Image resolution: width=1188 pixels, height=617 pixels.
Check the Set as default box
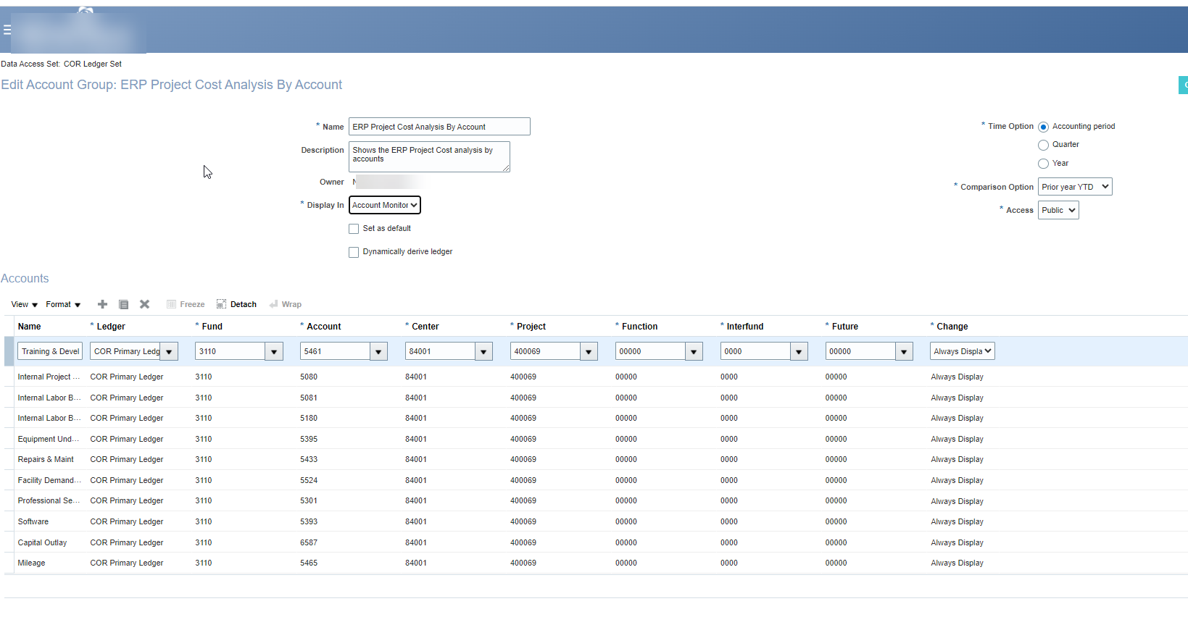[354, 229]
